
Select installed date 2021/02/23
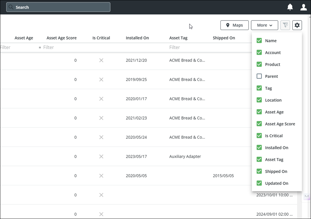[136, 118]
